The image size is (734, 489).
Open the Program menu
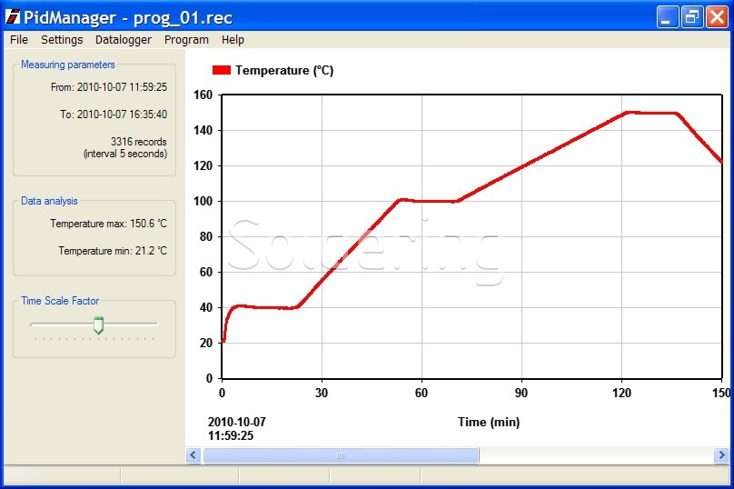tap(186, 40)
